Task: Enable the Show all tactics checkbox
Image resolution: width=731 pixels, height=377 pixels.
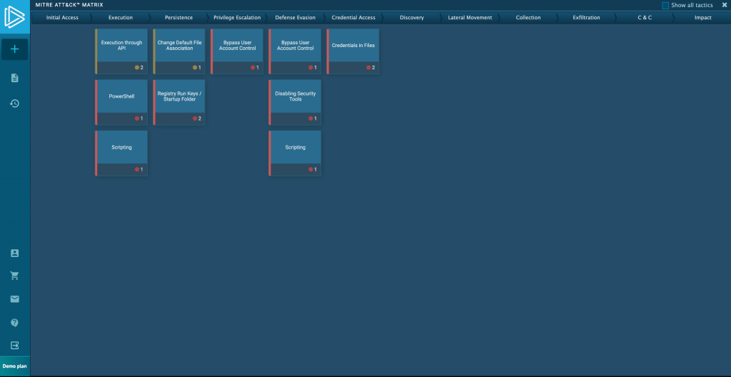Action: click(x=666, y=6)
